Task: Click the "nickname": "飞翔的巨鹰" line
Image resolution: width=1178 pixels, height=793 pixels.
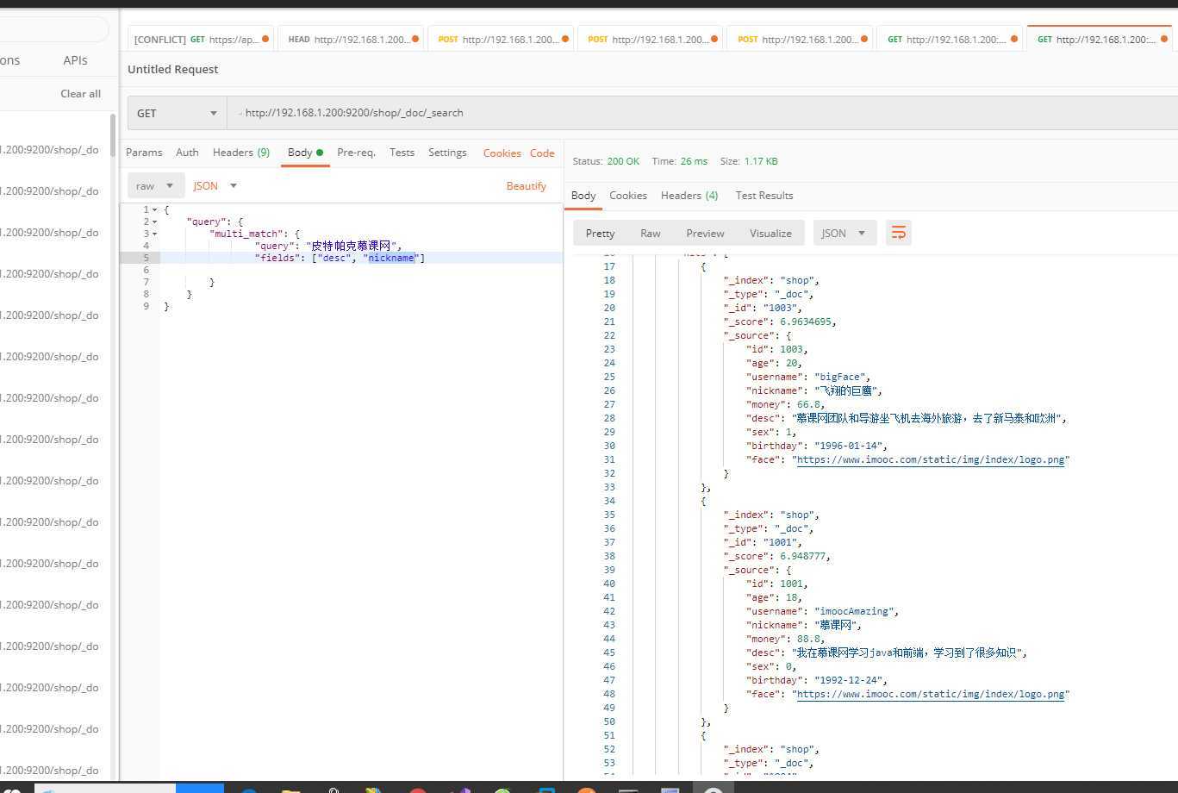Action: tap(814, 390)
